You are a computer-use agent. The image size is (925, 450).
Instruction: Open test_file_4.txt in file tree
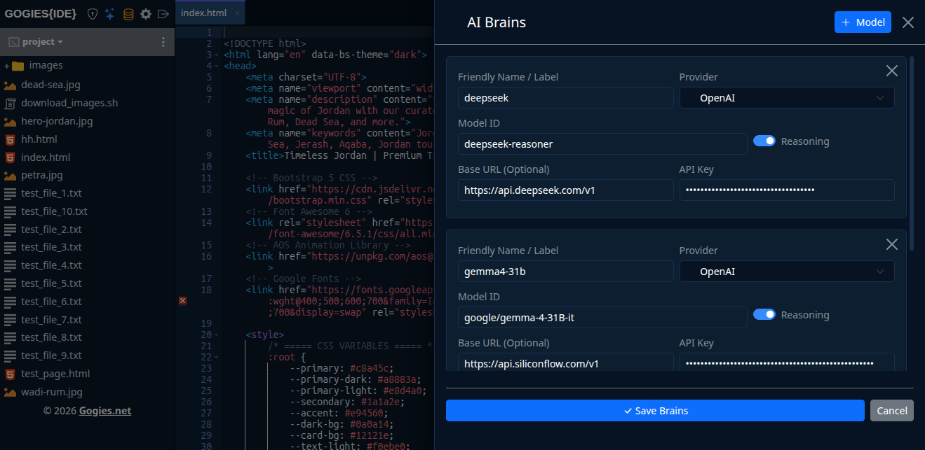(x=52, y=266)
